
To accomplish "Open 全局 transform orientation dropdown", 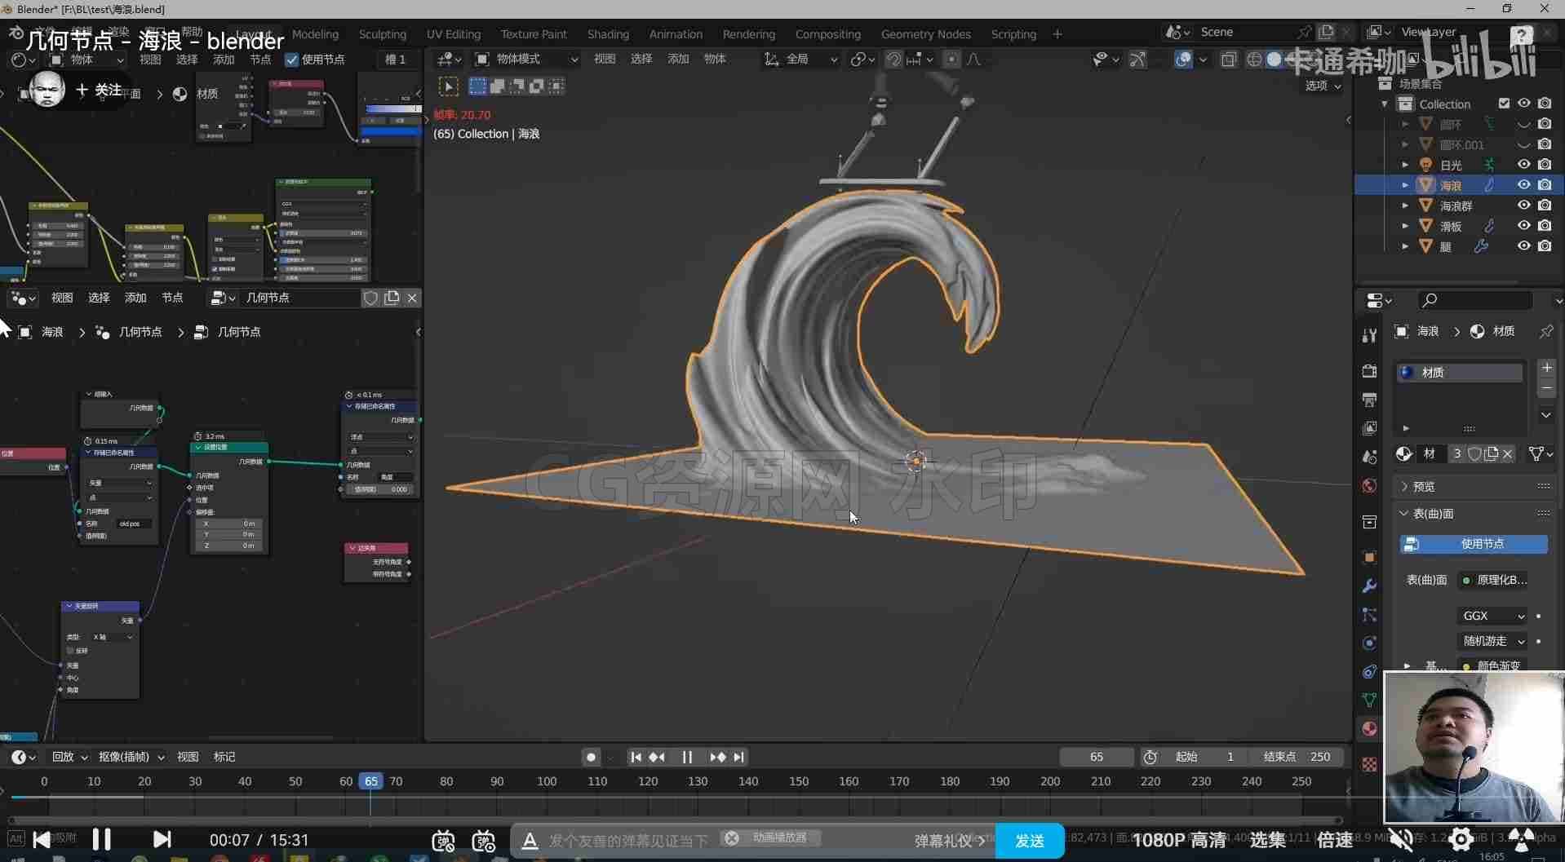I will click(801, 59).
